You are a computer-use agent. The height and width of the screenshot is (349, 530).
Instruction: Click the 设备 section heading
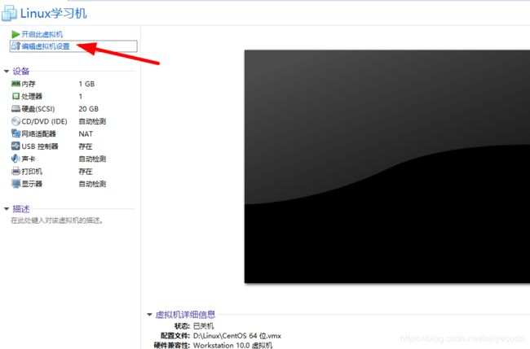21,71
